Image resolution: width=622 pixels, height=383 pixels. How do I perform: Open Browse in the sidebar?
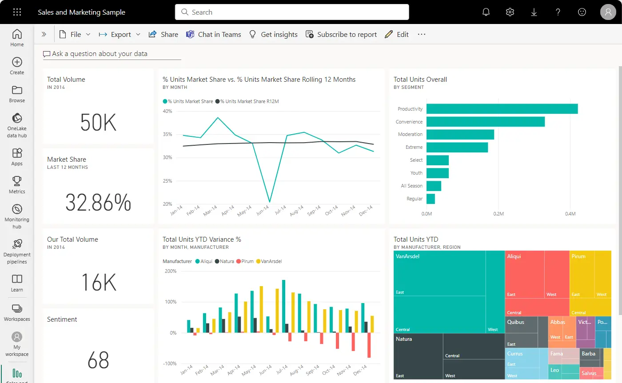pyautogui.click(x=17, y=94)
